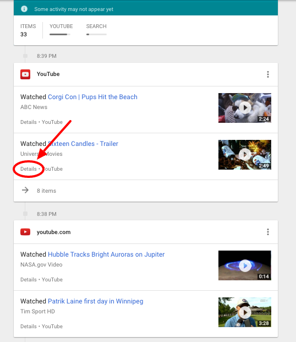Click the Tim Sport HD channel name
Viewport: 296px width, 342px height.
(x=37, y=312)
